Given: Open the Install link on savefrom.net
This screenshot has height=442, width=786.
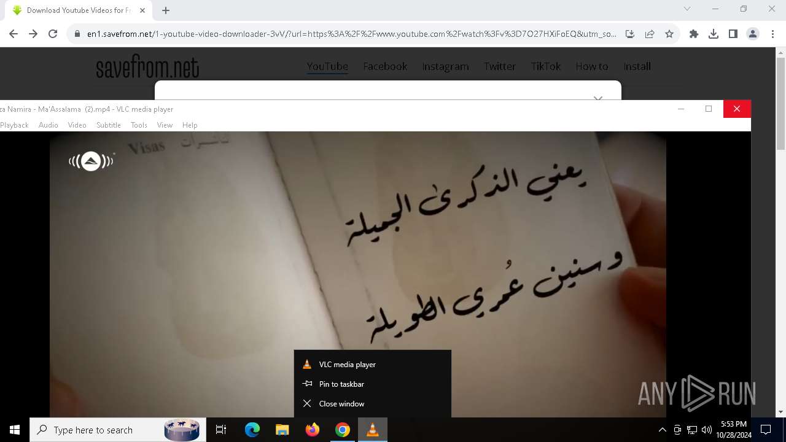Looking at the screenshot, I should click(x=637, y=66).
